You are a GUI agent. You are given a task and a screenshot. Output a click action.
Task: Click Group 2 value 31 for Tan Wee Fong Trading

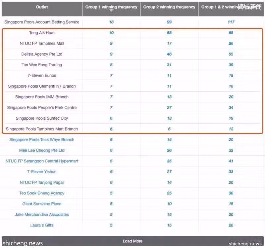tap(169, 65)
